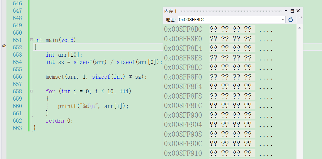Select memory row address 0x008FF8EC
This screenshot has width=322, height=159.
183,67
